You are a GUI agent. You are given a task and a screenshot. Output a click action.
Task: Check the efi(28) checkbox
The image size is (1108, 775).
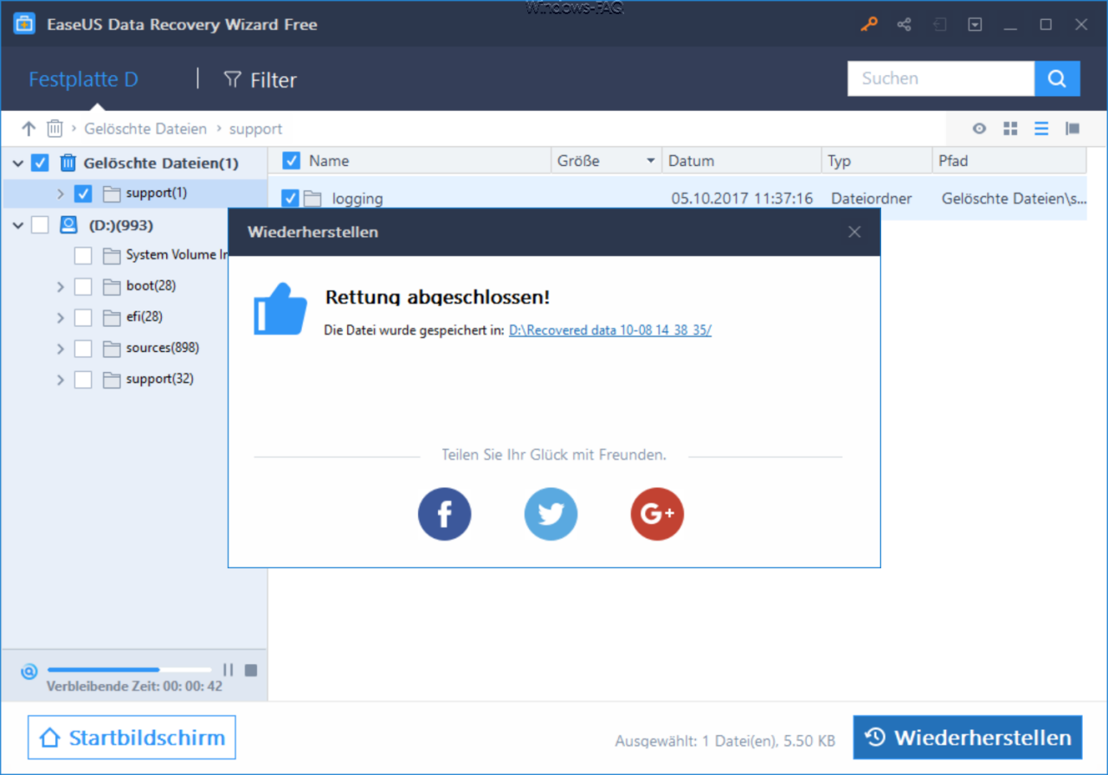[83, 317]
